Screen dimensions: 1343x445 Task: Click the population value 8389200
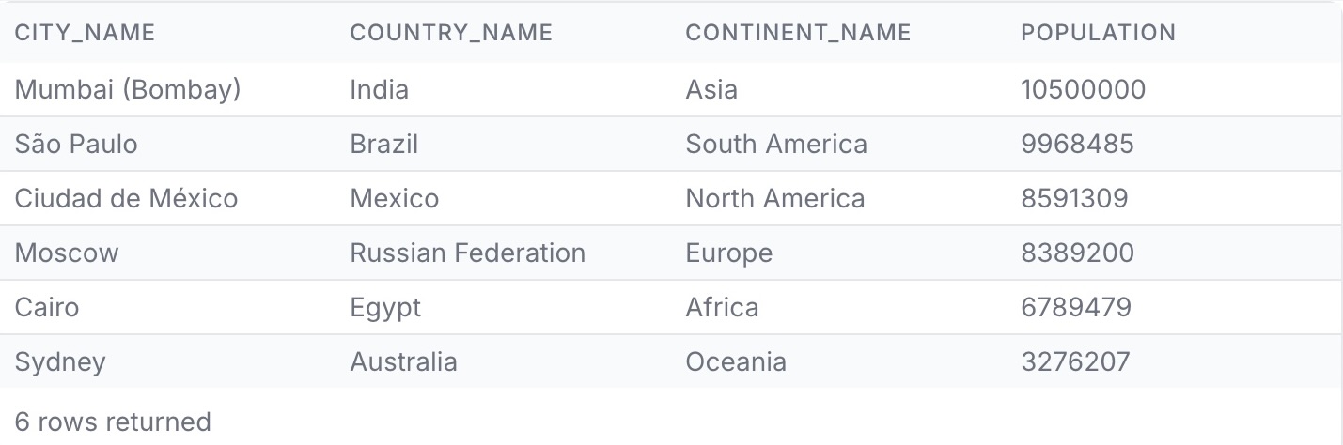[1077, 253]
